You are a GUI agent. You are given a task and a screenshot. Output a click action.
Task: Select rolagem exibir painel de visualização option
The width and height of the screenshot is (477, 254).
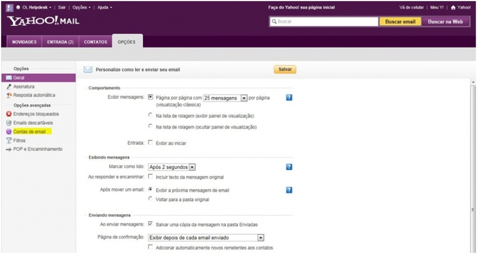[150, 115]
